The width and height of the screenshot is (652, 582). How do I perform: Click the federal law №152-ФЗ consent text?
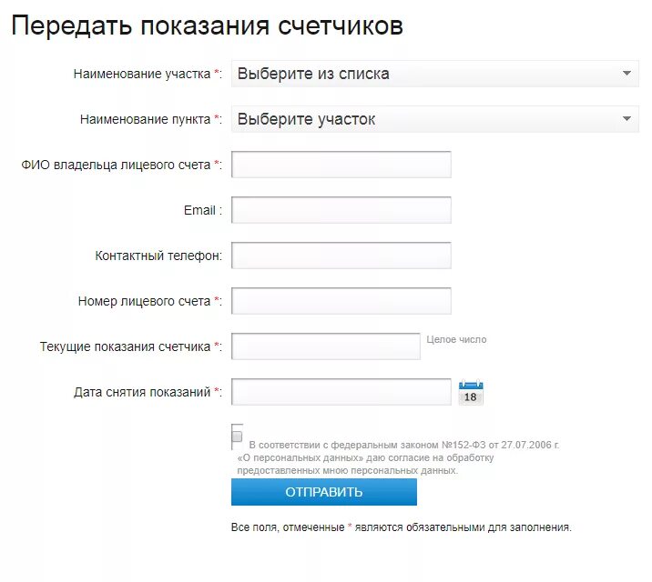(398, 457)
